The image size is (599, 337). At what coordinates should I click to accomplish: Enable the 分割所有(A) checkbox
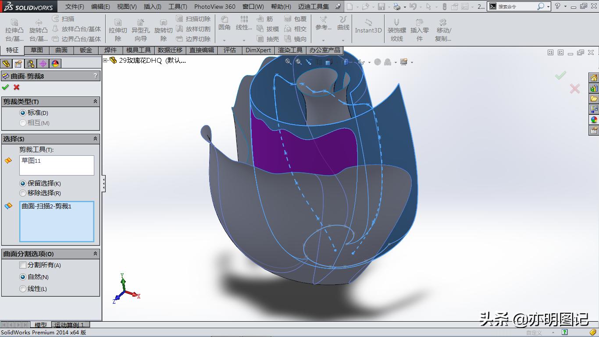click(22, 265)
